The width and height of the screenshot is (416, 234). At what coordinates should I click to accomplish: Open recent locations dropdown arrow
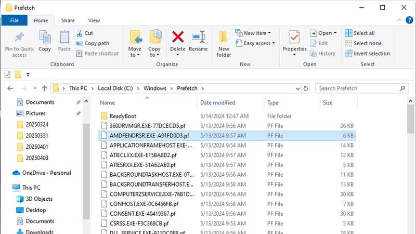coord(35,88)
